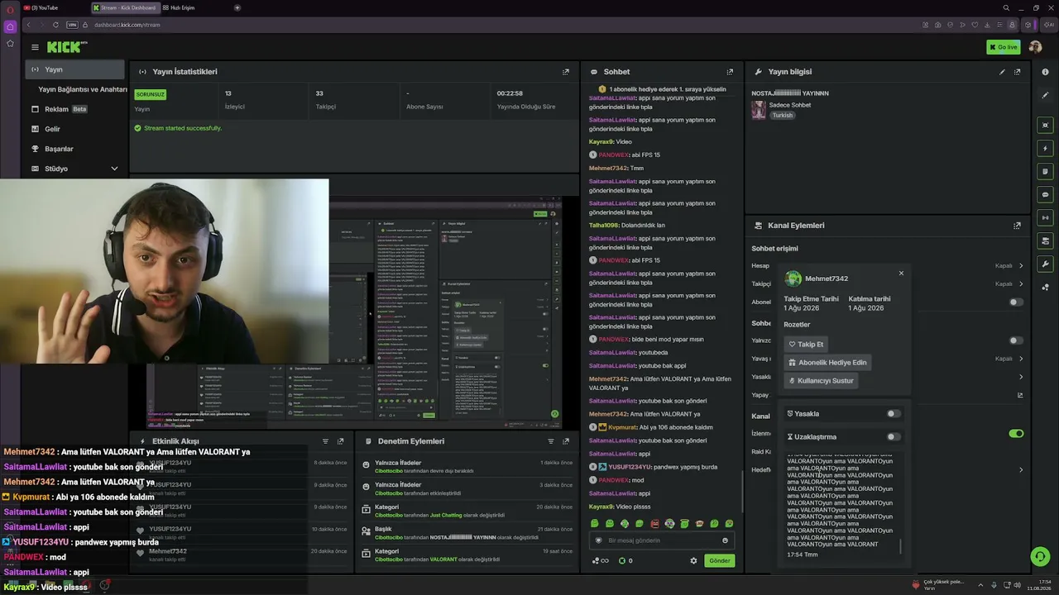Close the Mehmet7342 user card

901,273
